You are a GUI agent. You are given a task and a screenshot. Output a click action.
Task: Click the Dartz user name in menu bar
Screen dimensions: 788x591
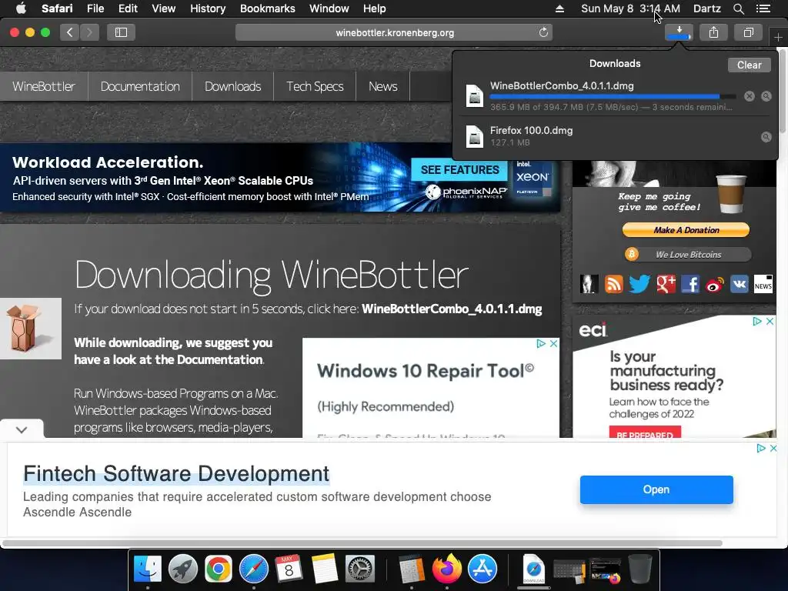706,8
